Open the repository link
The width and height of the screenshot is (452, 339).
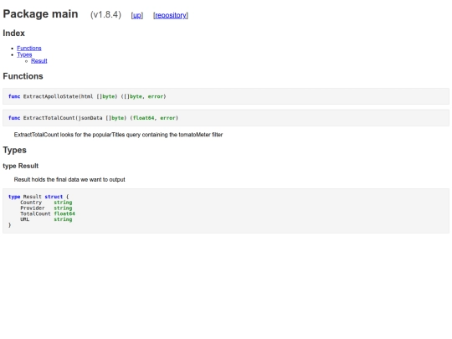tap(171, 15)
